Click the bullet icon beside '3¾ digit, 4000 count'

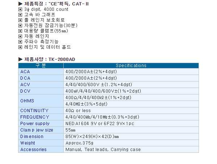20,9
